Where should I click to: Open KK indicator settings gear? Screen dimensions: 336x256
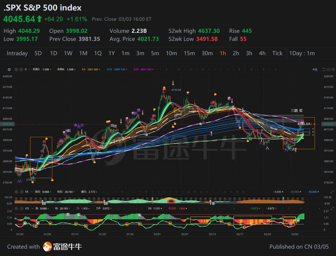coord(16,192)
